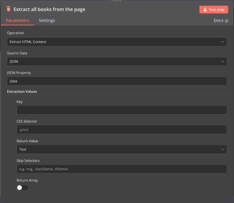Click the JSON Property input field
234x203 pixels.
[117, 81]
